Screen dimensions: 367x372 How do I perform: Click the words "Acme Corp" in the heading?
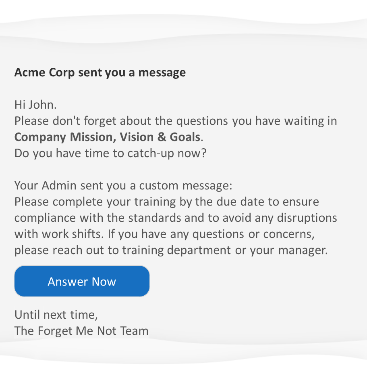[x=45, y=73]
